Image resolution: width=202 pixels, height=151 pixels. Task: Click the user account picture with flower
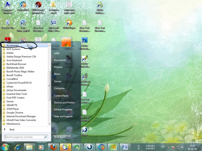pos(66,42)
